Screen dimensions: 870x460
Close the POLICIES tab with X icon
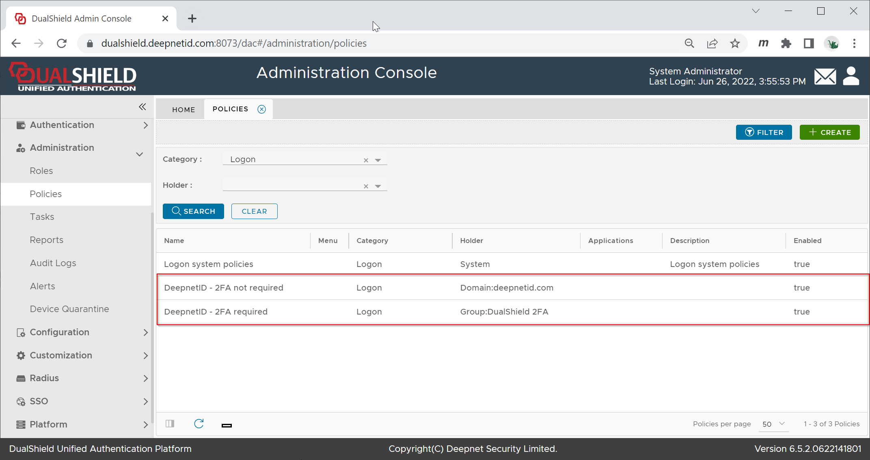(262, 109)
